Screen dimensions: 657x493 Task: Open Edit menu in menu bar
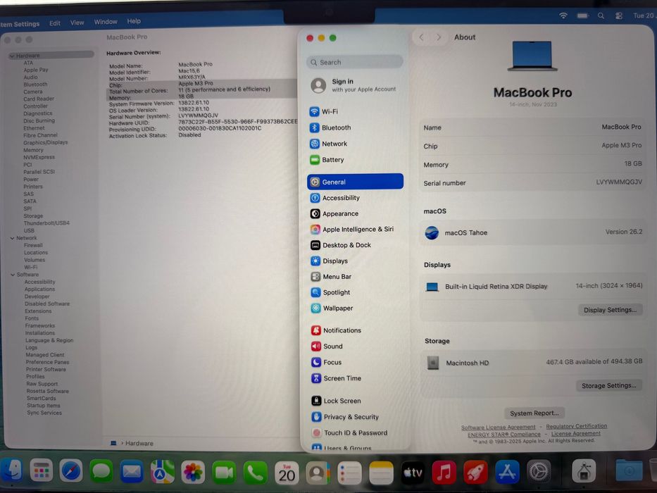55,23
